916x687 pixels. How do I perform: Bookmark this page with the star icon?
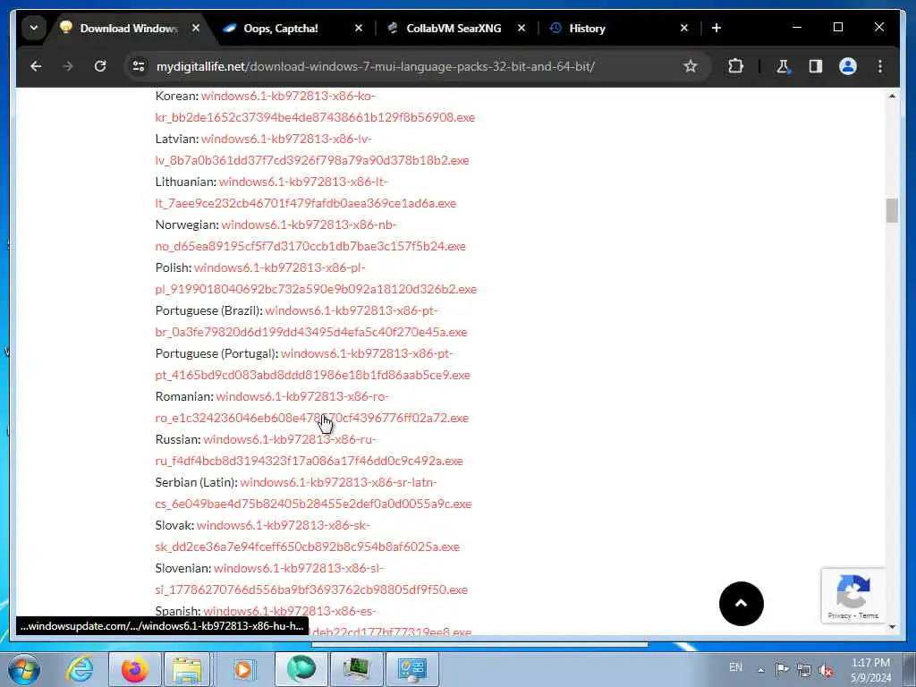point(691,66)
